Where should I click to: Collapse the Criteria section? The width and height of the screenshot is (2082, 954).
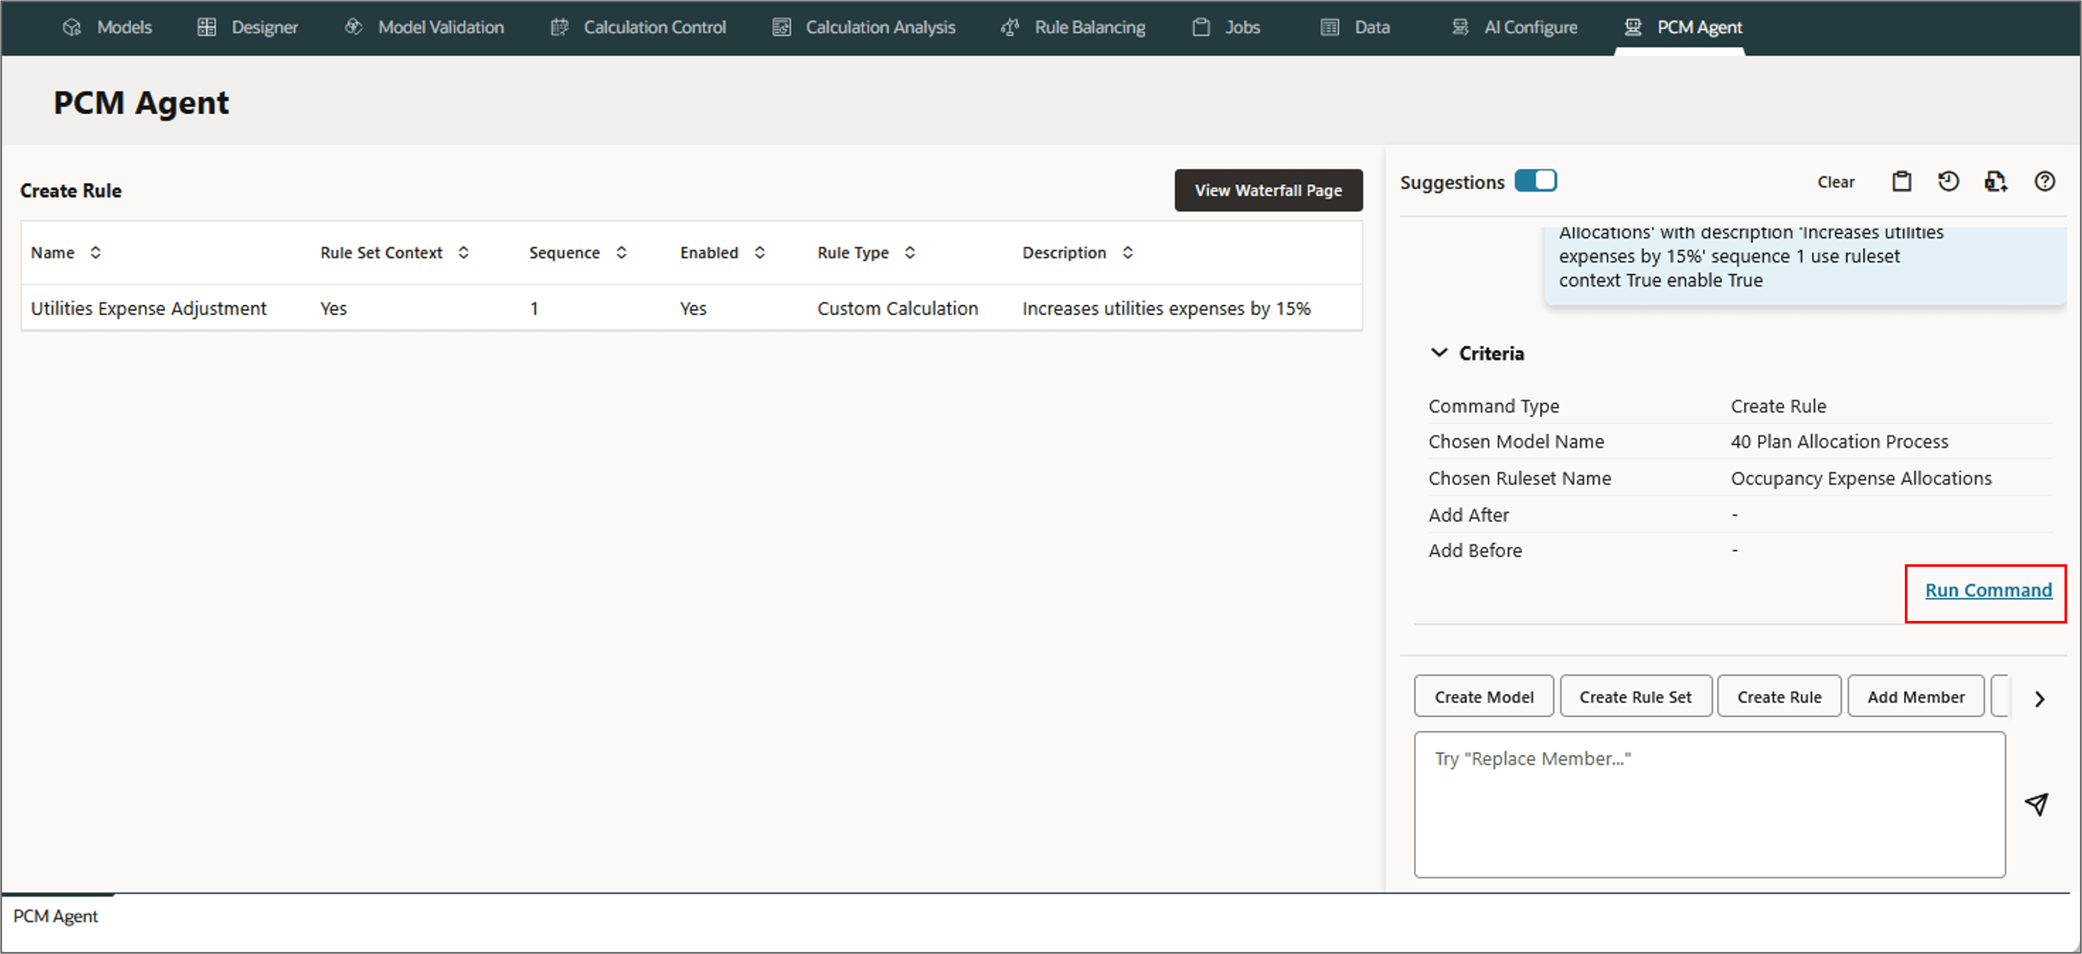[1439, 353]
